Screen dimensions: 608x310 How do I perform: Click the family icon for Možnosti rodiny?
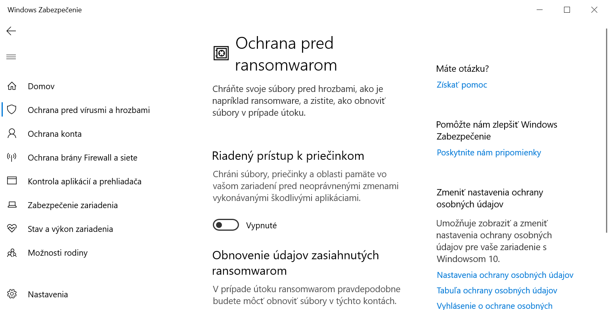(x=12, y=253)
